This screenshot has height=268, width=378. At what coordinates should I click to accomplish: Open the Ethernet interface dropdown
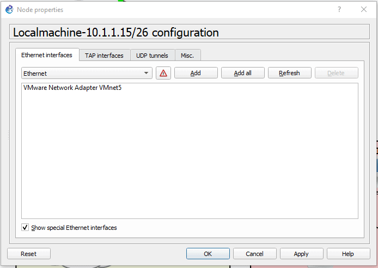(87, 73)
